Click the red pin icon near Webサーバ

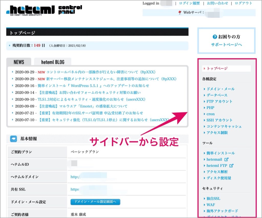[x=180, y=13]
